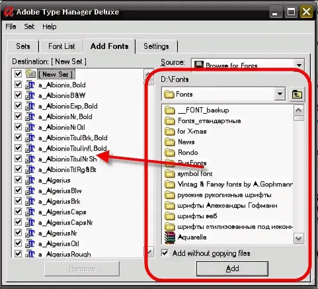The height and width of the screenshot is (289, 318).
Task: Select the Rondo folder name
Action: click(188, 152)
